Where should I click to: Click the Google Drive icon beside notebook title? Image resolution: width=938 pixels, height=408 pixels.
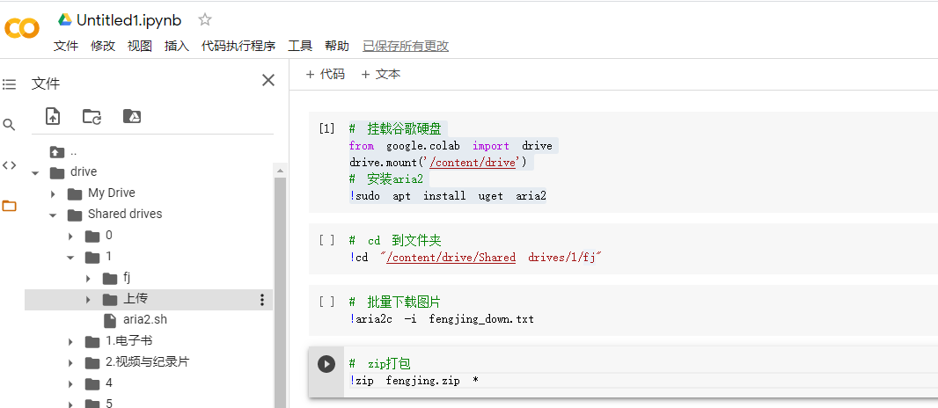coord(64,19)
